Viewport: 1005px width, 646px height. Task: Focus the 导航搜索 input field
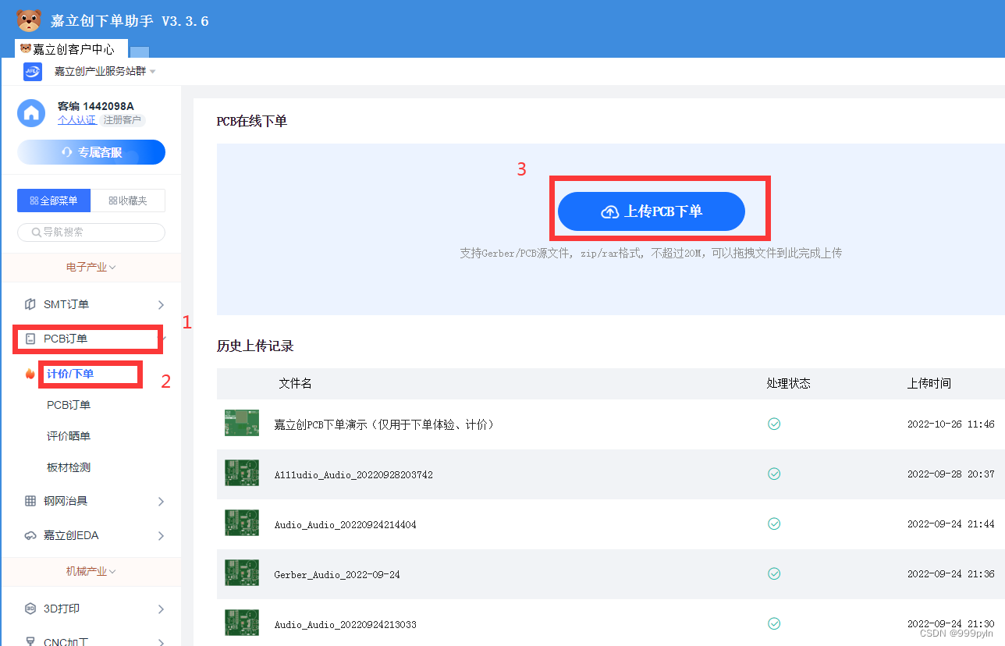(x=91, y=232)
